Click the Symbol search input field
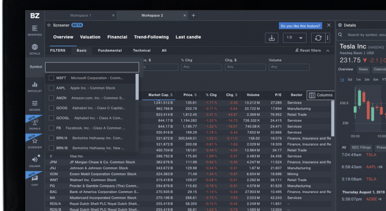Image resolution: width=386 pixels, height=211 pixels. click(x=92, y=67)
